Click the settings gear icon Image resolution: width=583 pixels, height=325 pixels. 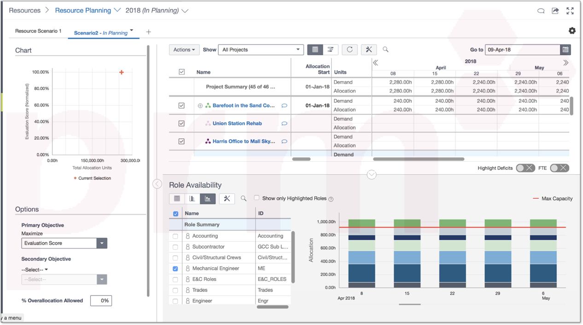coord(572,31)
